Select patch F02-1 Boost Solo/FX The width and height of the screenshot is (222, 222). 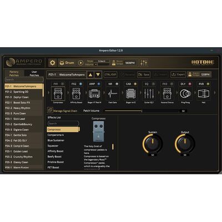(x=24, y=103)
